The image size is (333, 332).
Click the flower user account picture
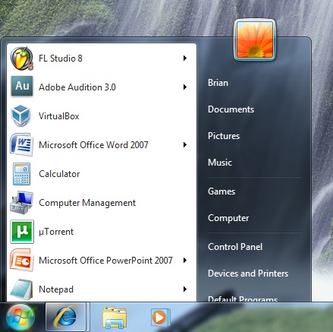tap(255, 40)
